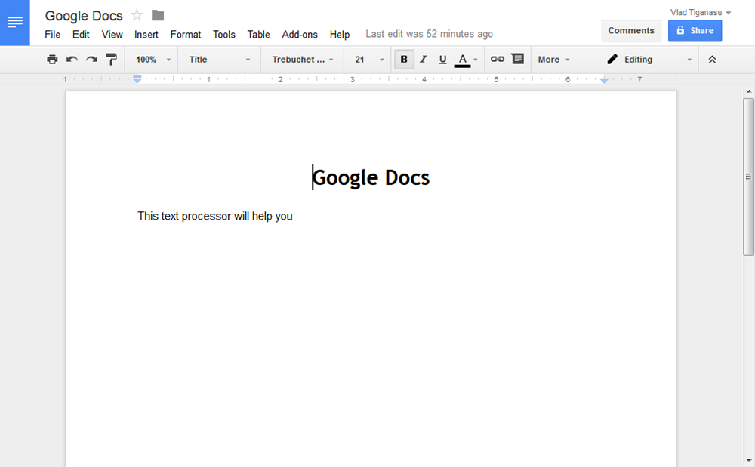Click the 'Google Docs' heading in the page
The width and height of the screenshot is (755, 467).
pyautogui.click(x=371, y=177)
